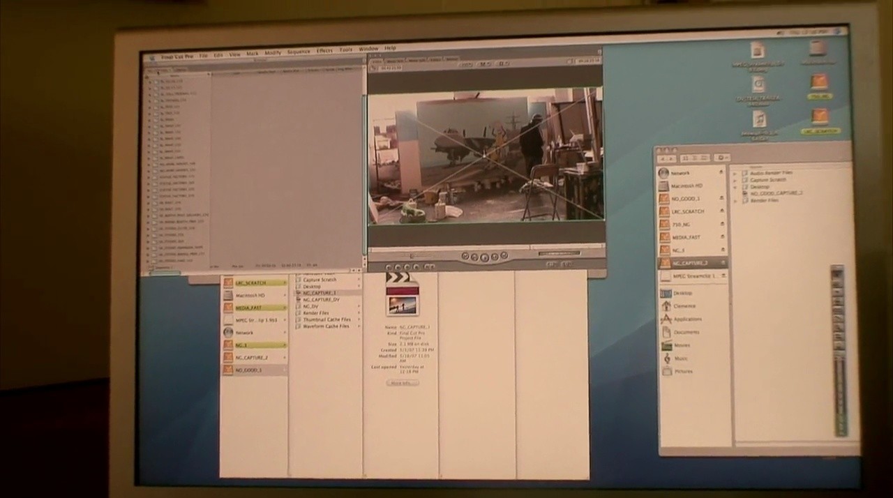
Task: Select MEDIA_FAST in column-view Finder sidebar
Action: pos(255,308)
